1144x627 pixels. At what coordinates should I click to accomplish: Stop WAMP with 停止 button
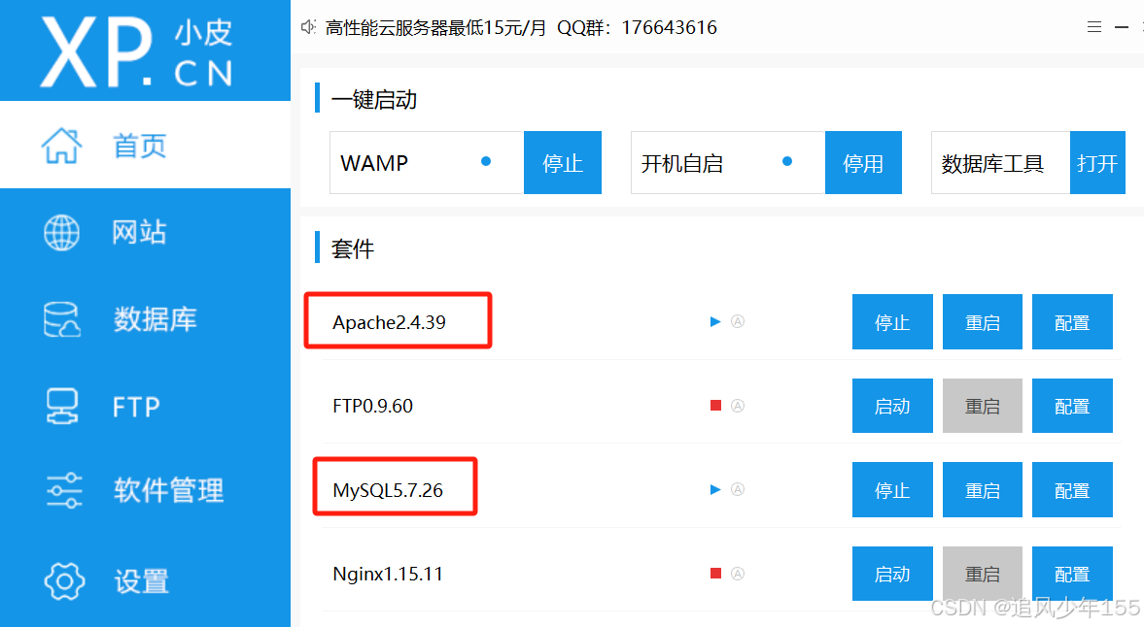pyautogui.click(x=563, y=162)
